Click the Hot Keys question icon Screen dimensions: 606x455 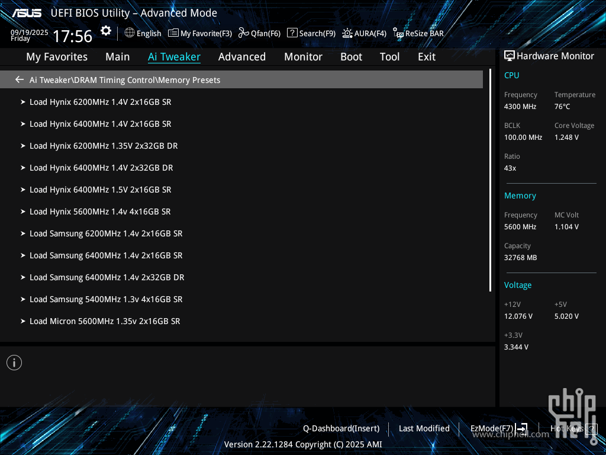pos(591,428)
